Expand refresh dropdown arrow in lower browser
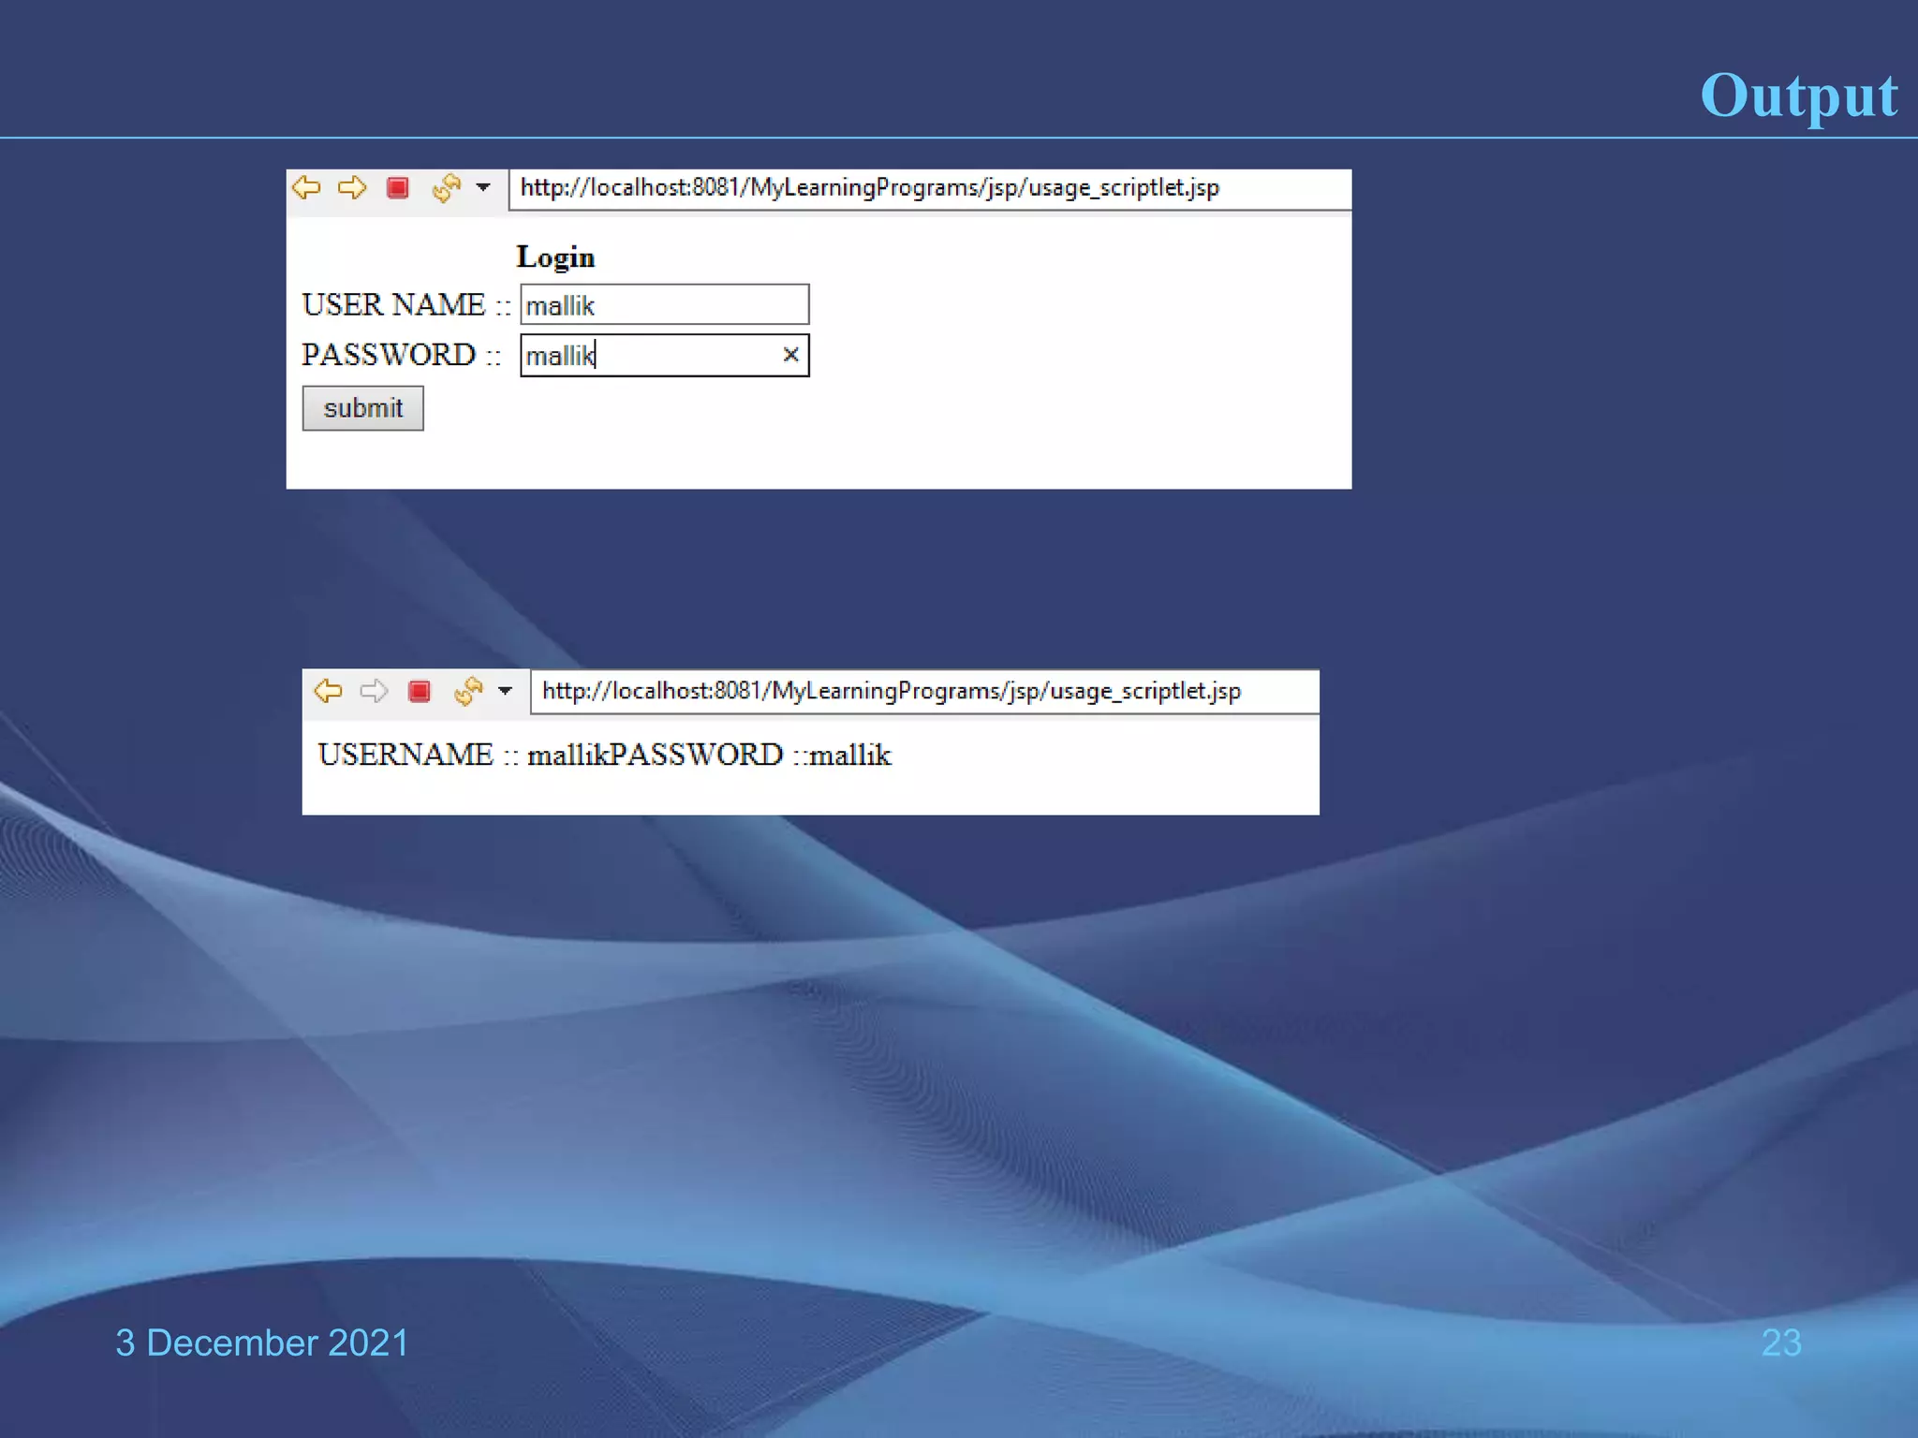 click(x=506, y=691)
